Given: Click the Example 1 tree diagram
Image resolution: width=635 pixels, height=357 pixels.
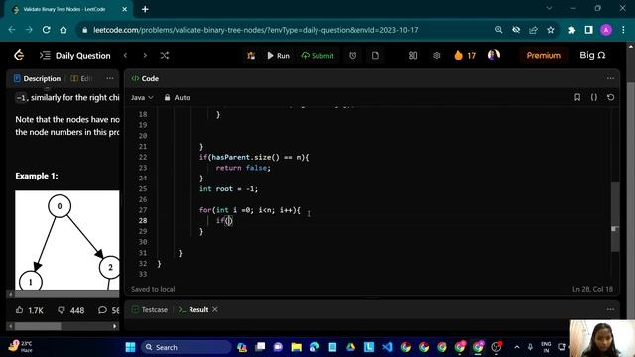Looking at the screenshot, I should click(67, 240).
